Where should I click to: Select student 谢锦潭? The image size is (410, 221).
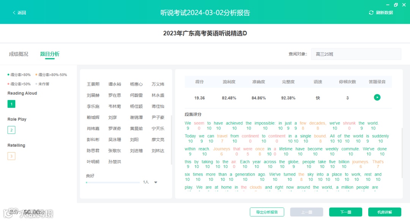pyautogui.click(x=136, y=118)
